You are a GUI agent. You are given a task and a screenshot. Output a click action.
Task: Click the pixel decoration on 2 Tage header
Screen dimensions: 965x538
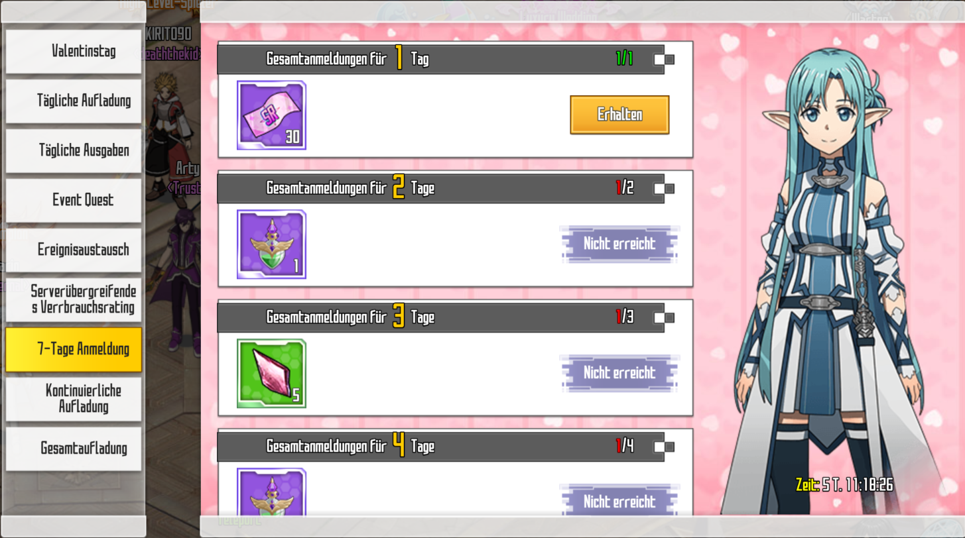pos(664,189)
